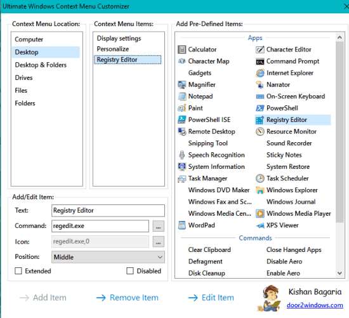Screen dimensions: 349x318
Task: Click the Windows Media Player icon
Action: click(x=260, y=213)
